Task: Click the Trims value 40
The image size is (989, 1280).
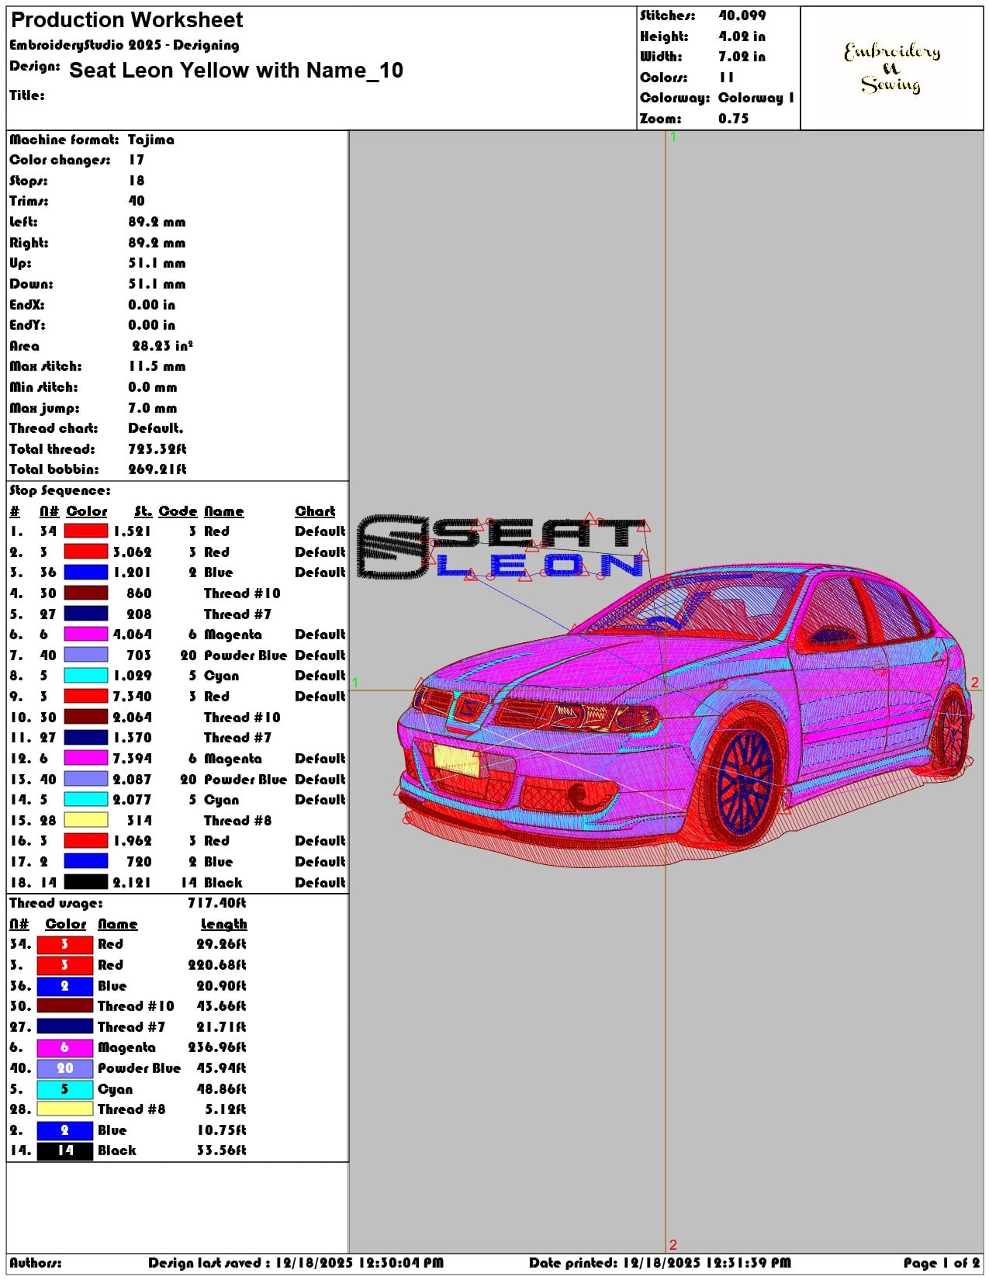Action: 137,201
